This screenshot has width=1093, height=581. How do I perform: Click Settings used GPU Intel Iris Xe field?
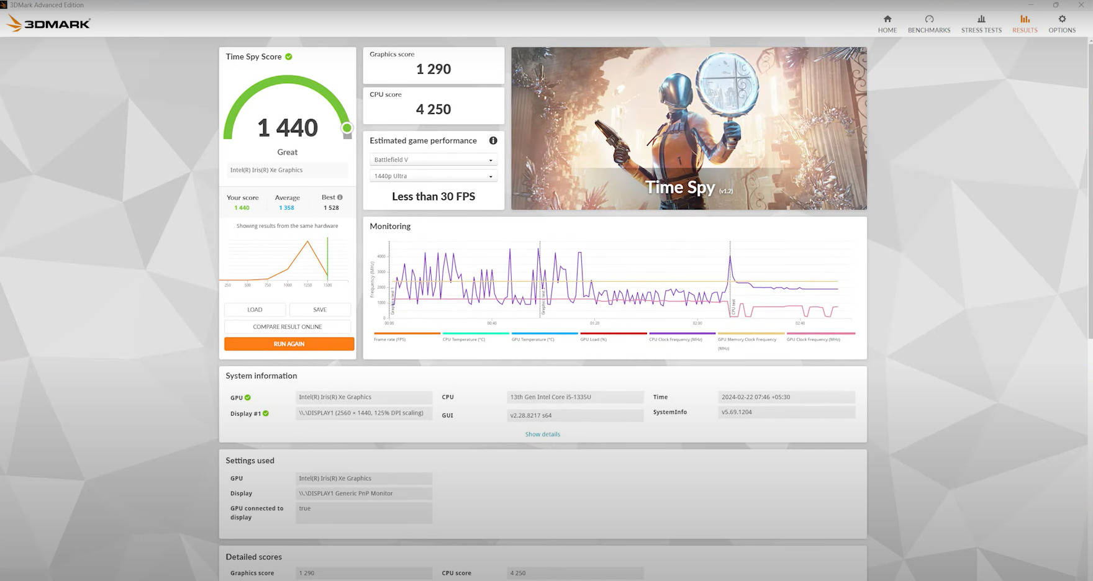tap(364, 479)
